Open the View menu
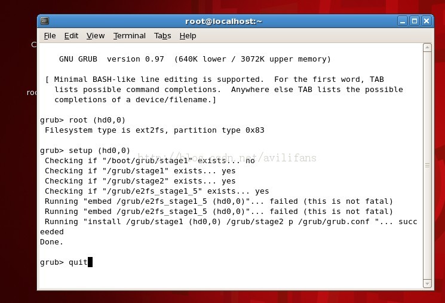The width and height of the screenshot is (445, 303). click(96, 36)
